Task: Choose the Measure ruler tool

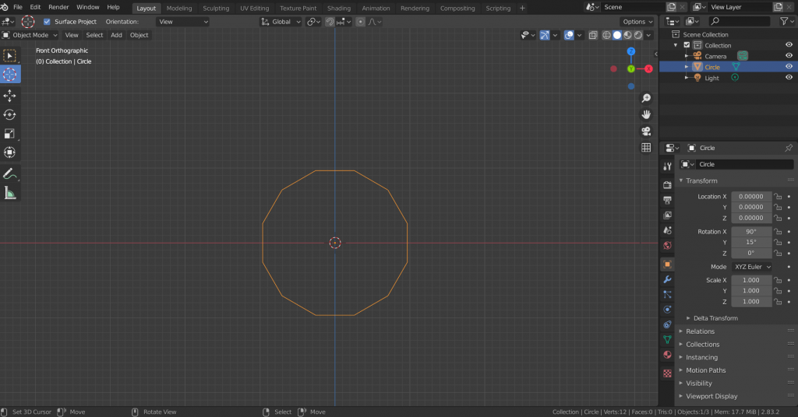Action: click(x=9, y=193)
